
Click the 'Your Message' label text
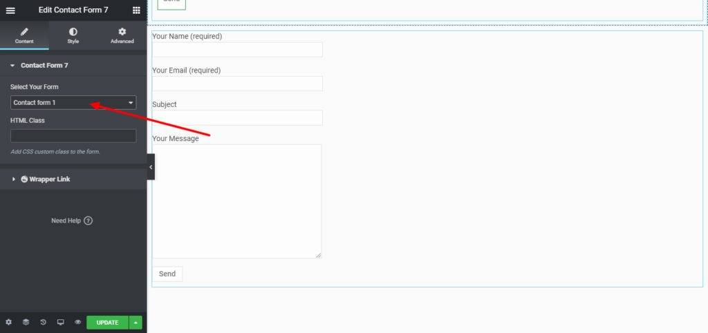click(176, 139)
